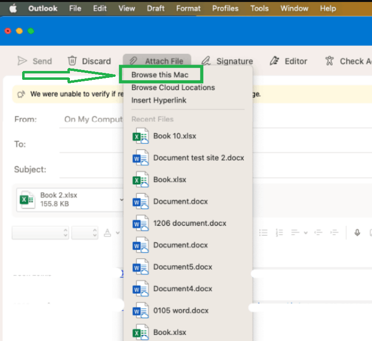372x341 pixels.
Task: Click into the To recipient field
Action: tap(92, 144)
